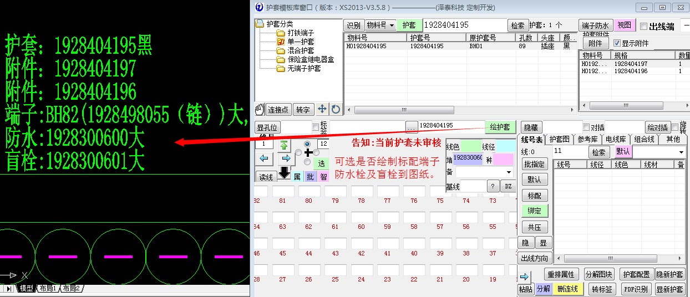The image size is (690, 297).
Task: Click the green 绘护套 button
Action: (500, 127)
